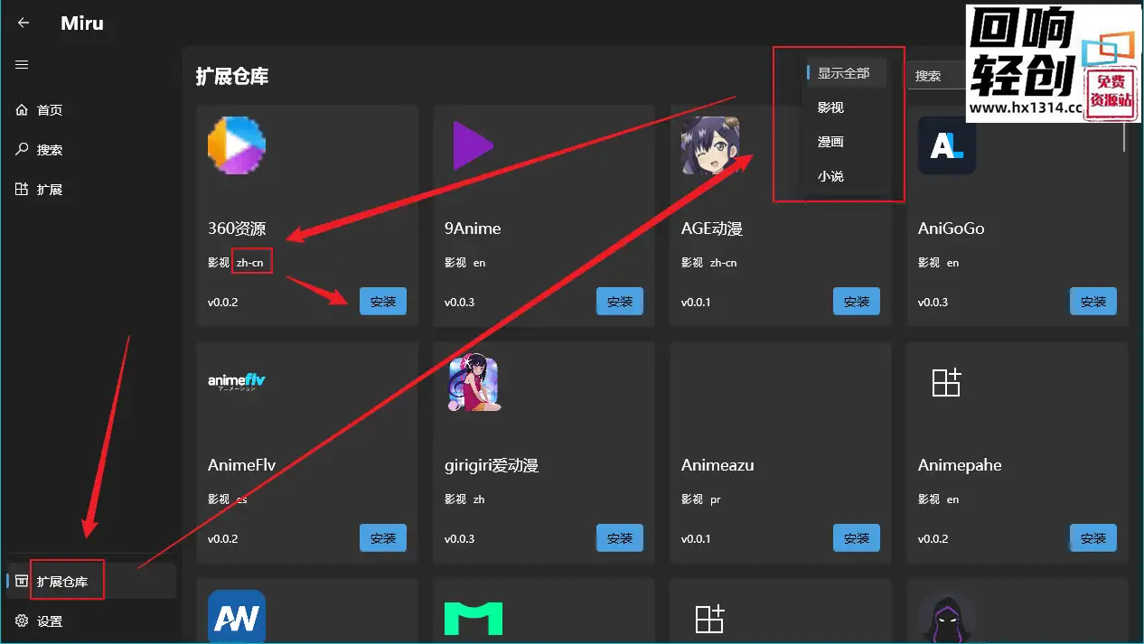Click the AniGoGo logo icon
1144x644 pixels.
point(947,145)
